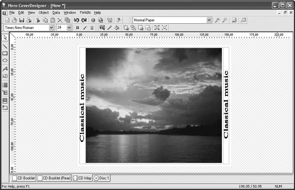Toggle italic formatting
Image resolution: width=295 pixels, height=190 pixels.
[x=84, y=28]
